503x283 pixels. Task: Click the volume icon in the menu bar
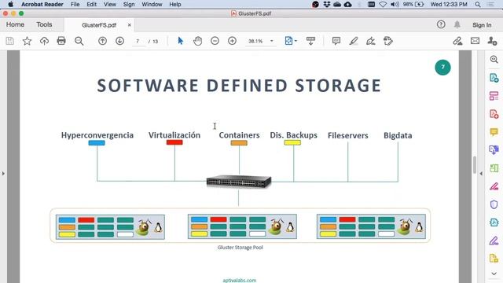click(x=395, y=5)
